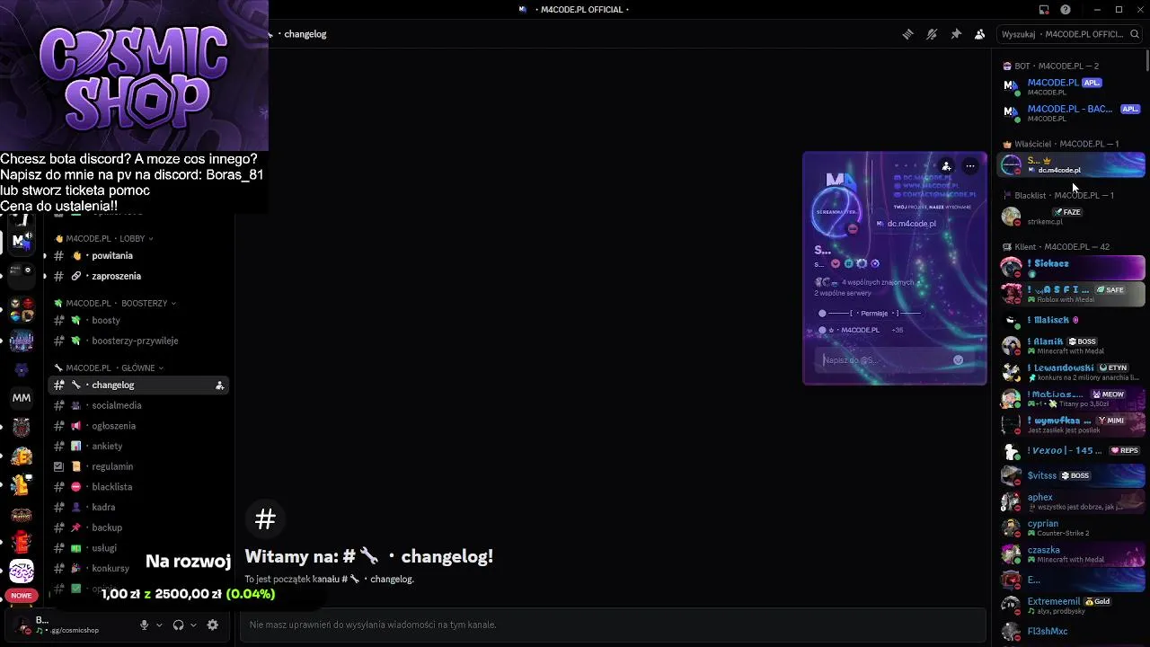Collapse the M4CODE.PL LOBBY category

point(103,239)
